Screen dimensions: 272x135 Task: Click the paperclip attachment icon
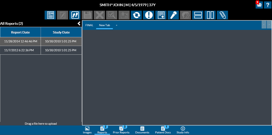coord(222,15)
